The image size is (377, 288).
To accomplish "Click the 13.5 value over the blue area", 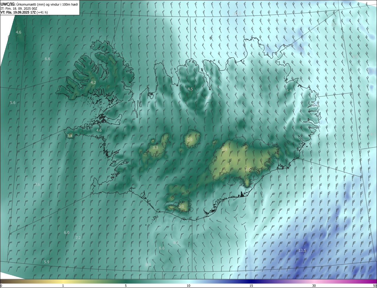I will [x=302, y=251].
